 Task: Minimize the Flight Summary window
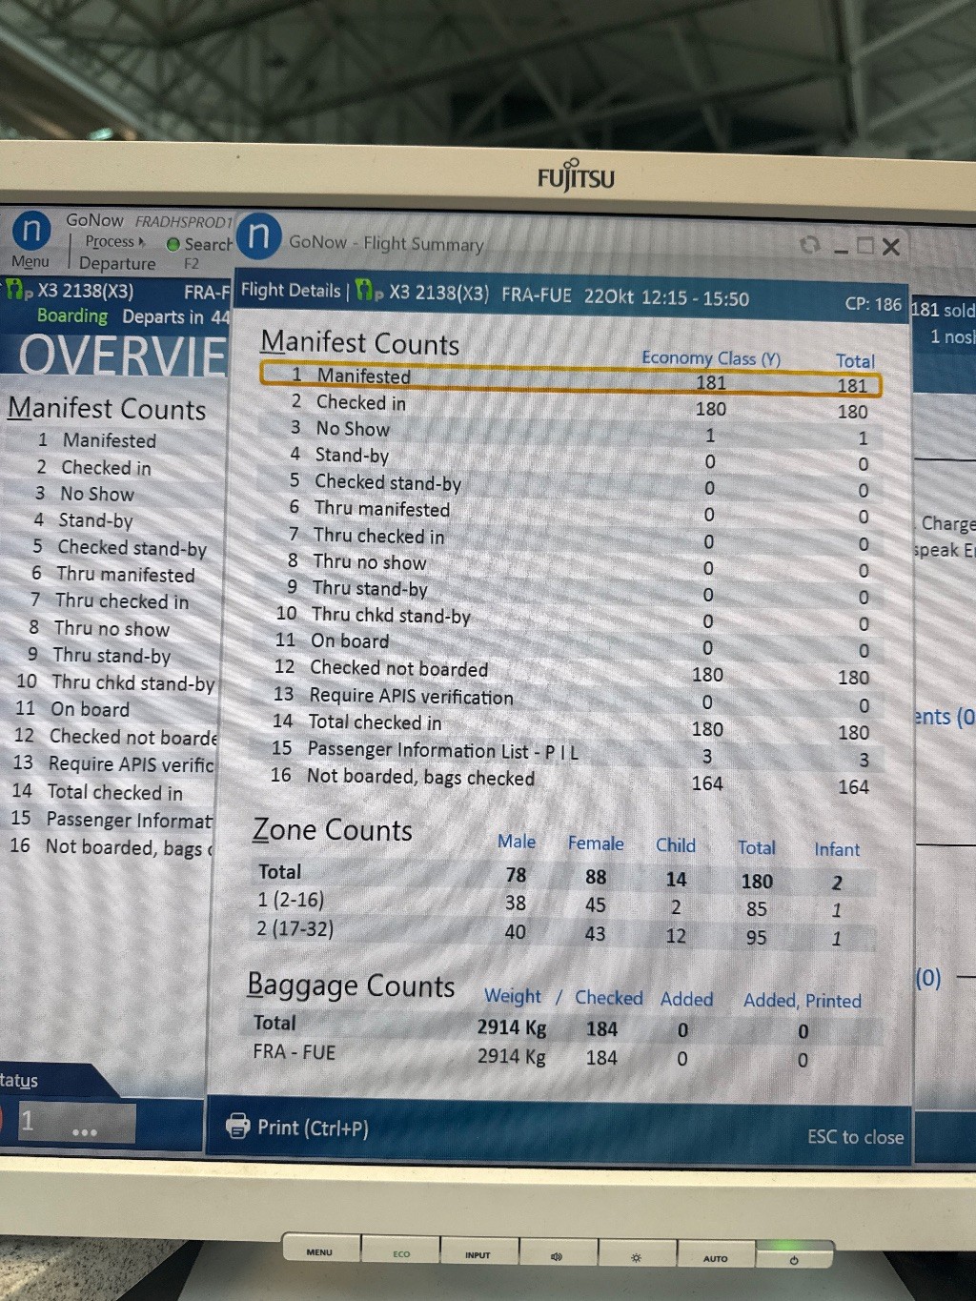click(x=840, y=248)
